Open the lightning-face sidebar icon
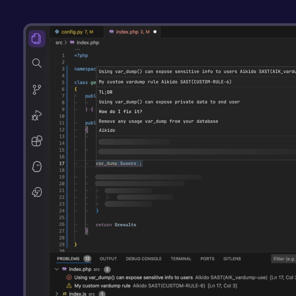This screenshot has height=296, width=296. pos(37,192)
